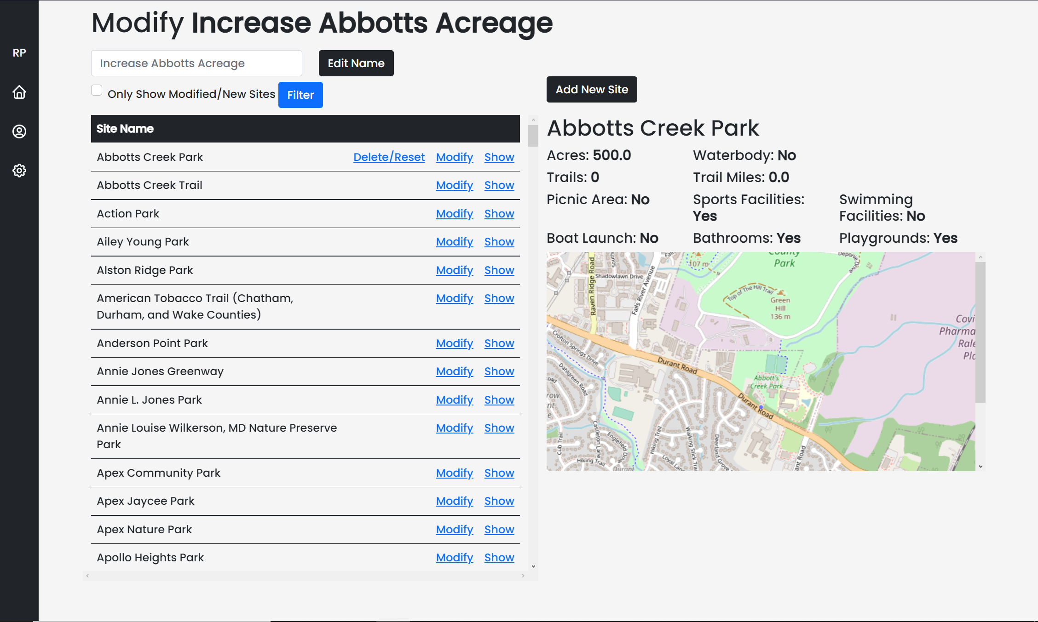
Task: Open the home page icon in sidebar
Action: pos(19,92)
